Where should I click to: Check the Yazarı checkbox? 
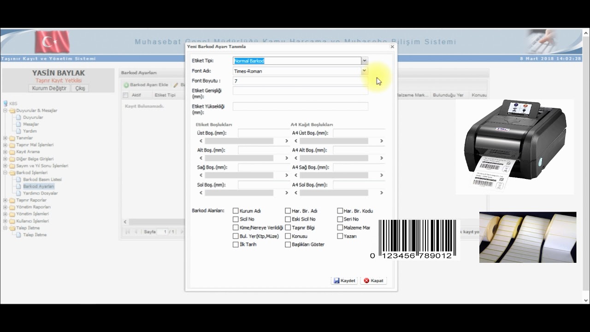[x=340, y=236]
